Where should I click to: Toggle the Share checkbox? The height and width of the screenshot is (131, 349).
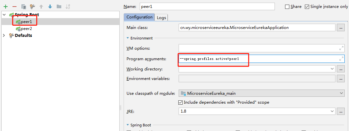pyautogui.click(x=287, y=7)
